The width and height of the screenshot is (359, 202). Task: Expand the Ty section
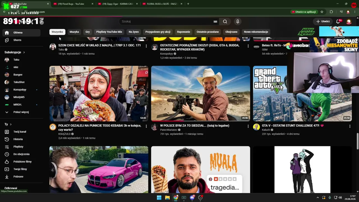tap(8, 124)
